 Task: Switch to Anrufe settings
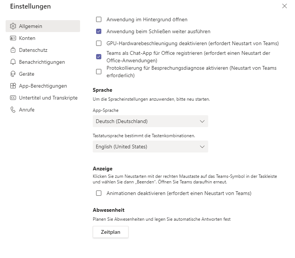[x=43, y=110]
